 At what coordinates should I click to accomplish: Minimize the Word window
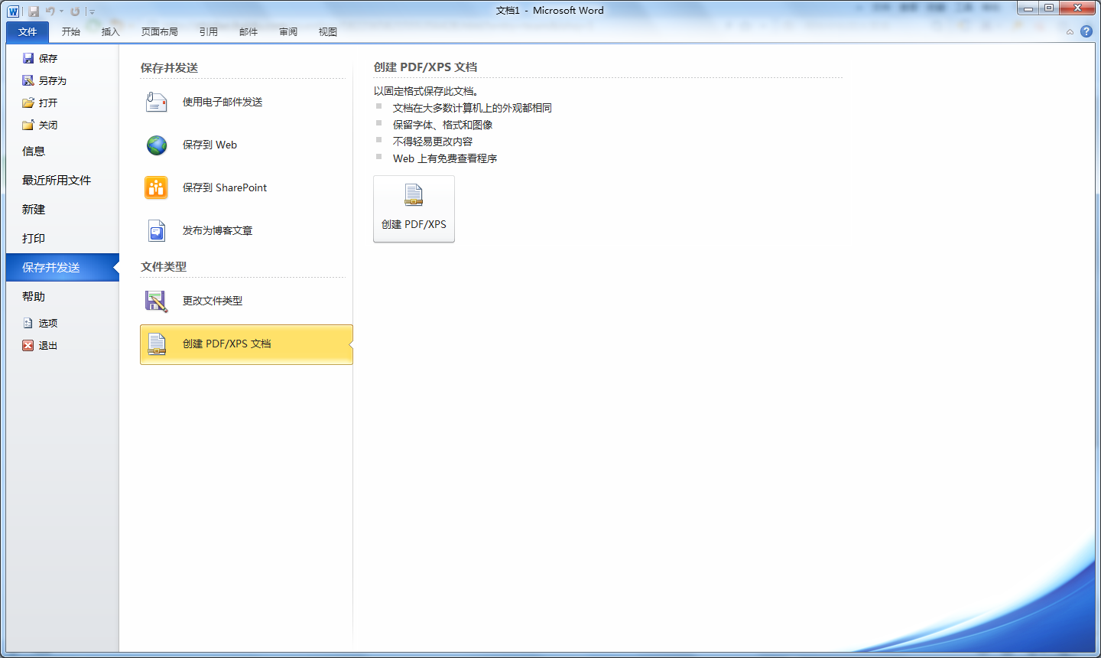pos(1028,8)
